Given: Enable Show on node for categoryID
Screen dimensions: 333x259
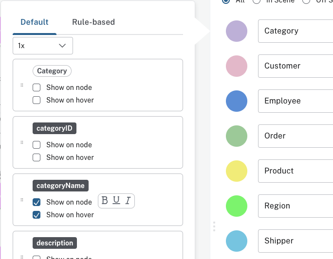Looking at the screenshot, I should [x=37, y=145].
